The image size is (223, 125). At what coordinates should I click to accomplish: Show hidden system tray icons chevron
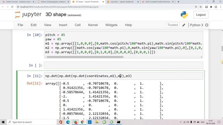pyautogui.click(x=180, y=122)
